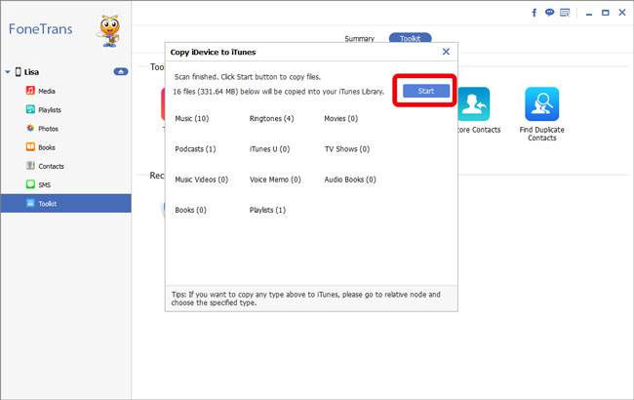Close the FoneTrans window
Viewport: 634px width, 400px height.
tap(622, 13)
